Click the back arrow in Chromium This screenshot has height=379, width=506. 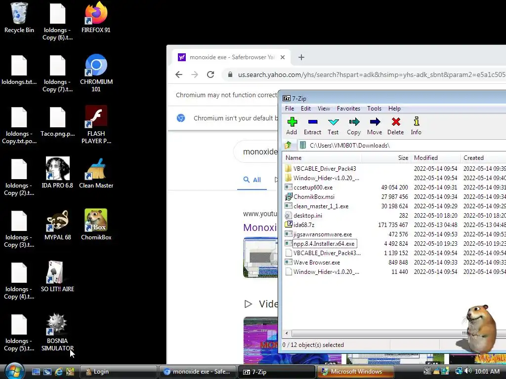[x=179, y=75]
